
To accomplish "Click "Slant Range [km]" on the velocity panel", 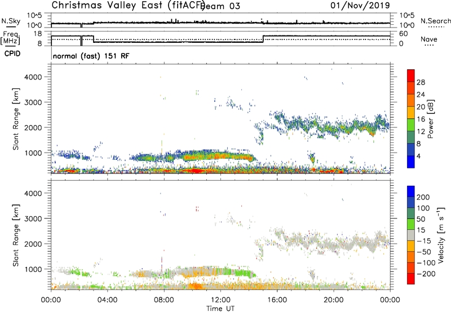I will pyautogui.click(x=16, y=235).
